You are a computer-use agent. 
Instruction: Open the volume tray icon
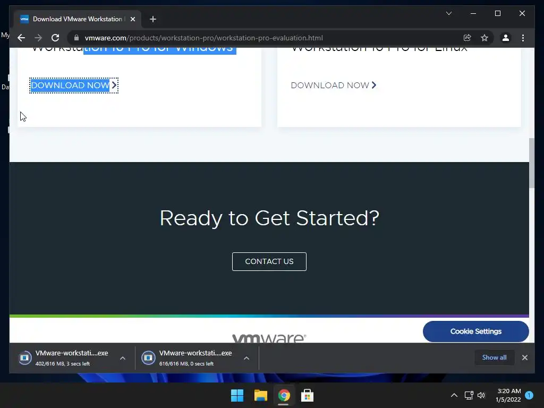[x=481, y=395]
